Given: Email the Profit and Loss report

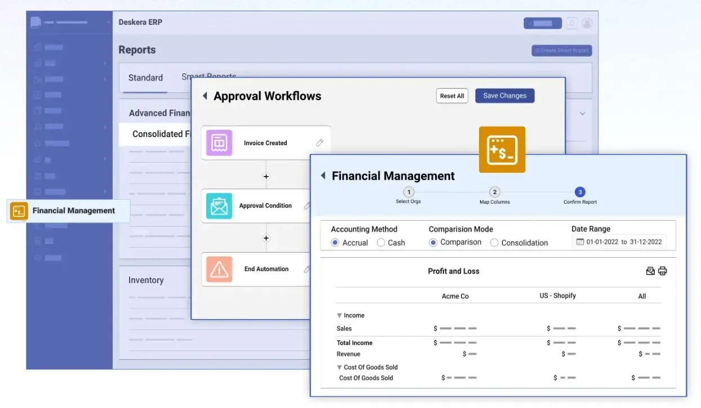Looking at the screenshot, I should [650, 271].
